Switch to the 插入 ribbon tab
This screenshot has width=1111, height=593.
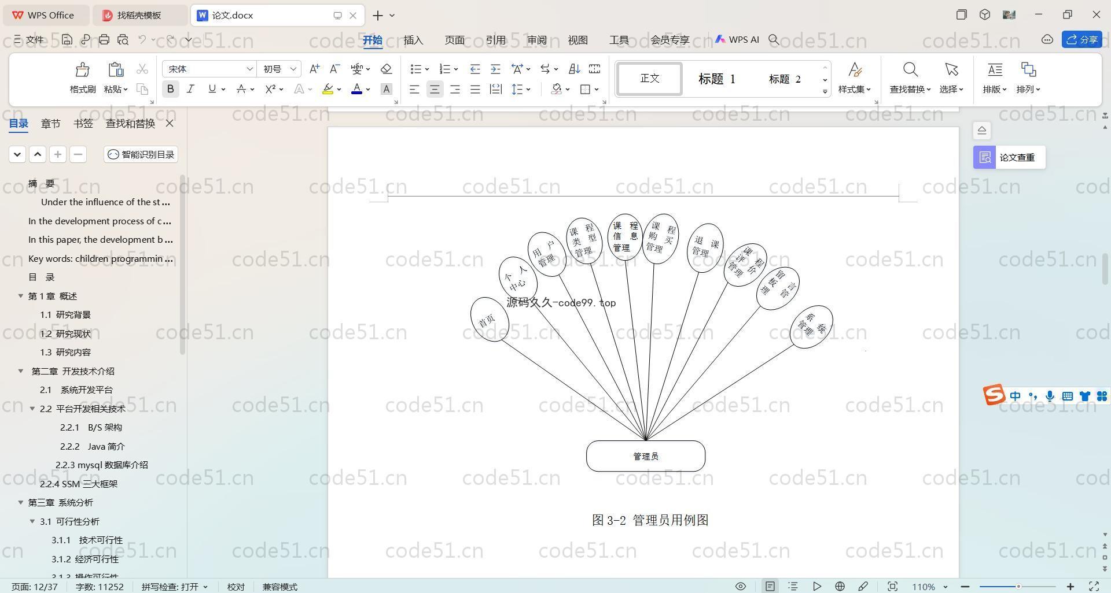(413, 40)
